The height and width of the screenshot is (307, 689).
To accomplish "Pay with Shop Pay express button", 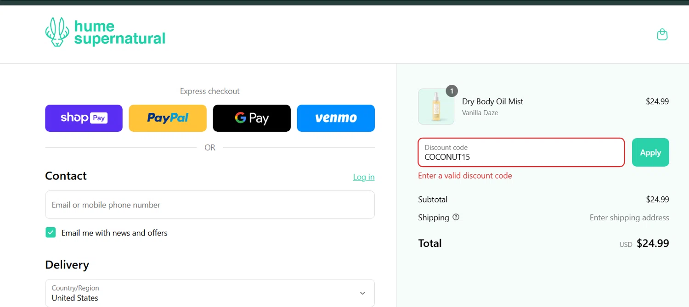I will (84, 118).
